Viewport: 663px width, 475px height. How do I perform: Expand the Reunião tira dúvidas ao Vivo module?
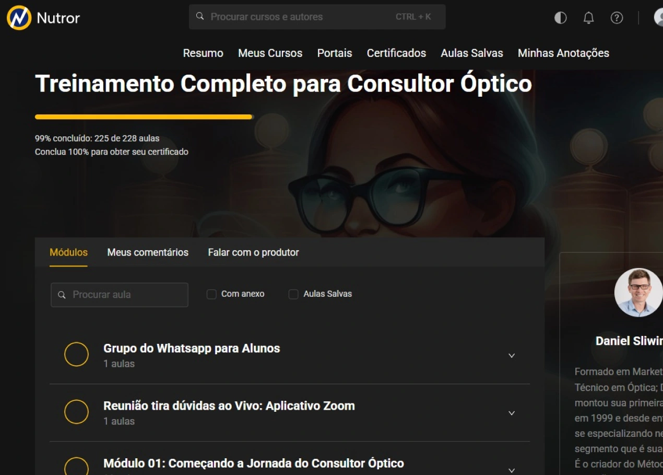[512, 413]
